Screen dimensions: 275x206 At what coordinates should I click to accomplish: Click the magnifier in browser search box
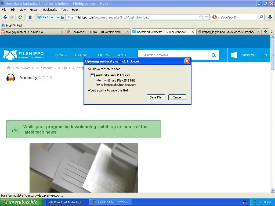point(261,17)
